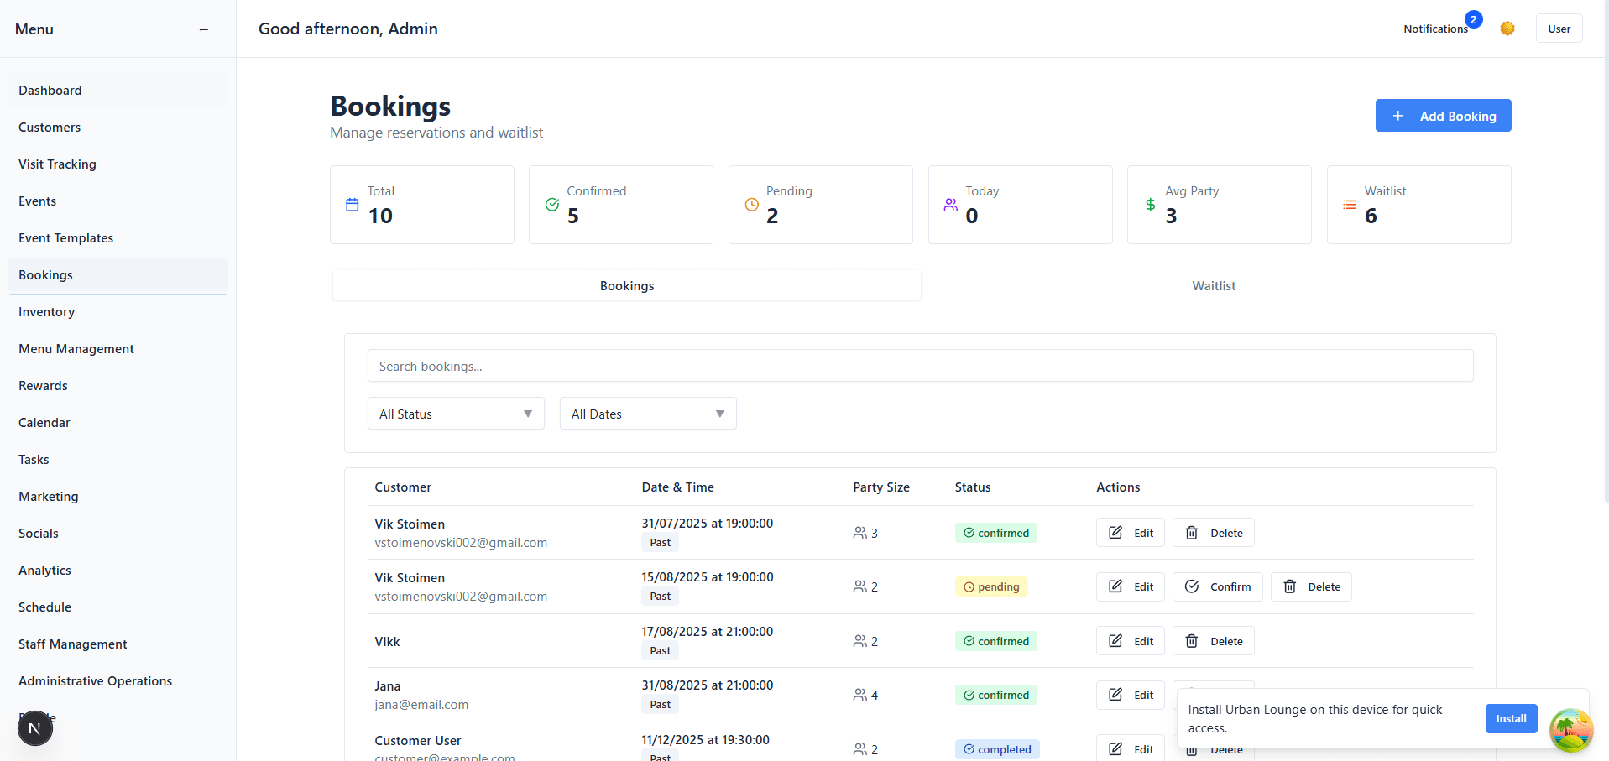Click the island avatar thumbnail in the corner
The image size is (1609, 761).
tap(1570, 730)
